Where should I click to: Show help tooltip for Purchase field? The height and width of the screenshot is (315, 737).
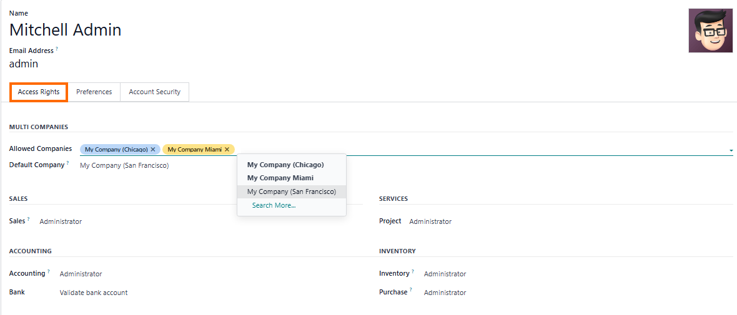(x=411, y=290)
